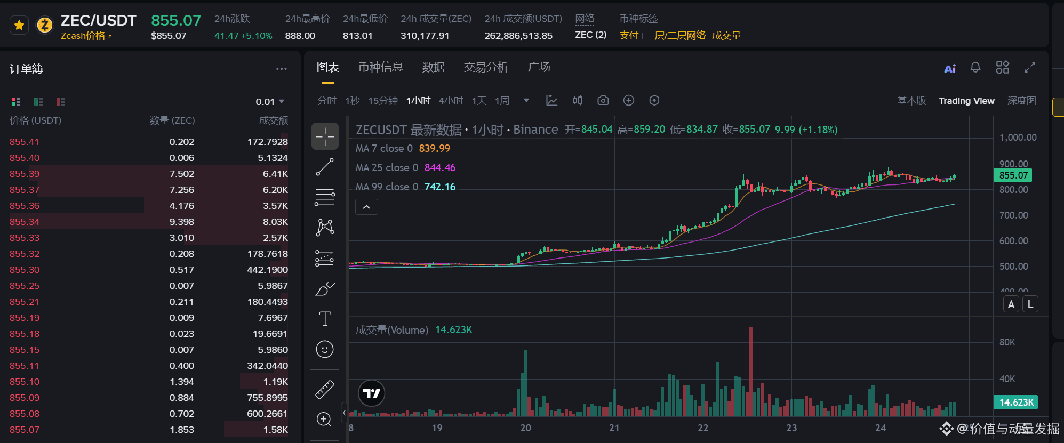Click the 14.623K volume axis label
Viewport: 1064px width, 443px height.
coord(1015,402)
